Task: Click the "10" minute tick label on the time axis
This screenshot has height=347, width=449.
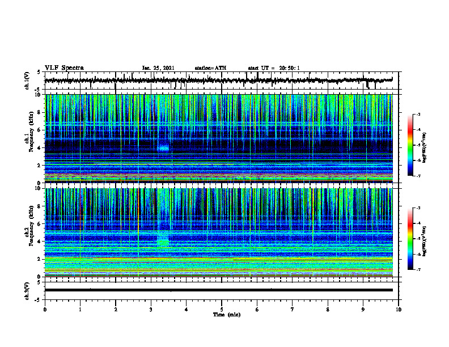Action: pyautogui.click(x=399, y=310)
